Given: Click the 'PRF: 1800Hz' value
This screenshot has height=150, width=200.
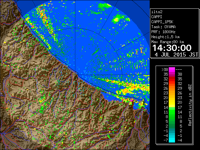Looking at the screenshot, I should (163, 32).
